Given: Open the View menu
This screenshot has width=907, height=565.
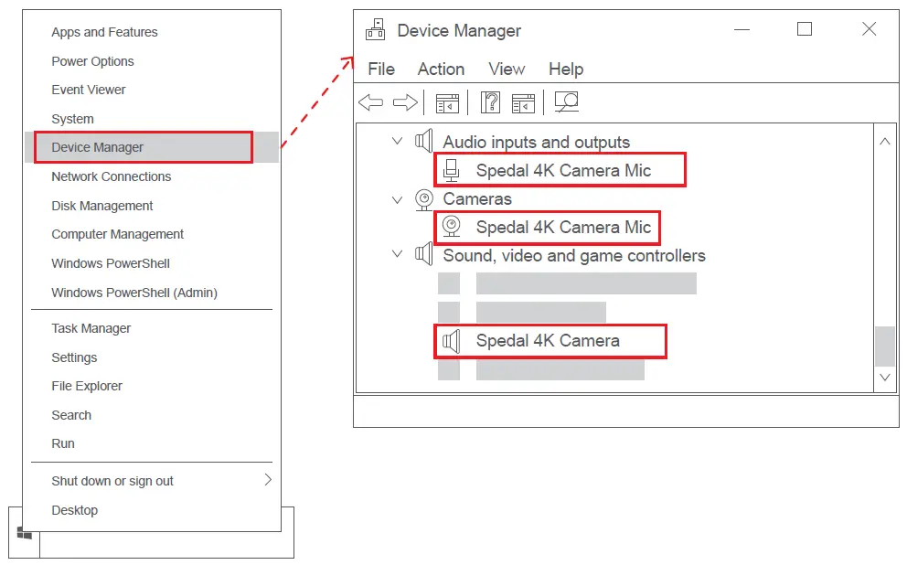Looking at the screenshot, I should pyautogui.click(x=507, y=69).
